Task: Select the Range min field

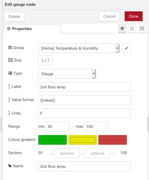Action: point(57,127)
